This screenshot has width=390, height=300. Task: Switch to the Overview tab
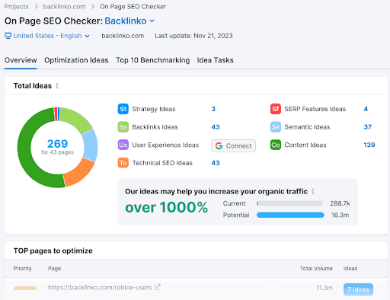(21, 60)
